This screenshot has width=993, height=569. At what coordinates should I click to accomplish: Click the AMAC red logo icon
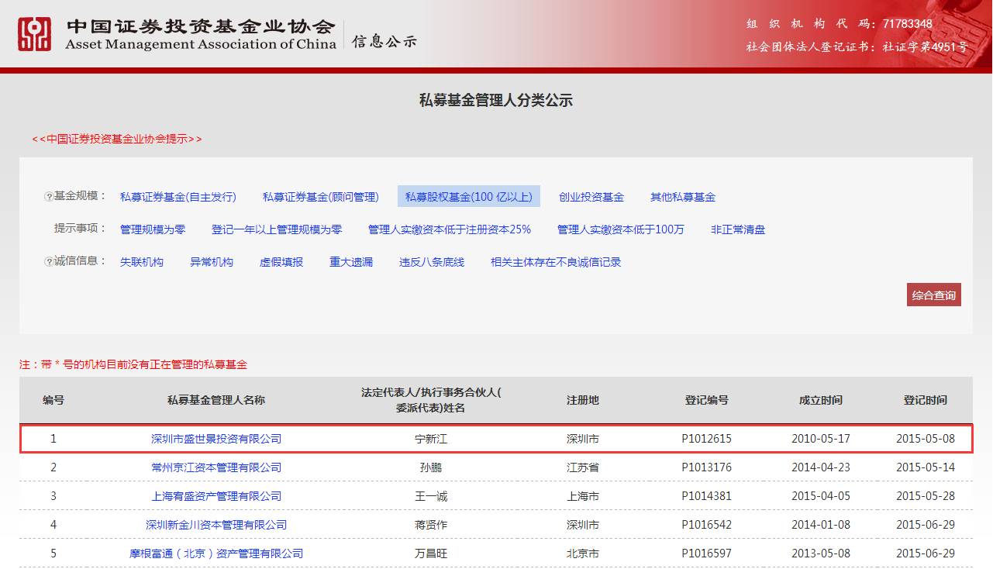click(34, 34)
